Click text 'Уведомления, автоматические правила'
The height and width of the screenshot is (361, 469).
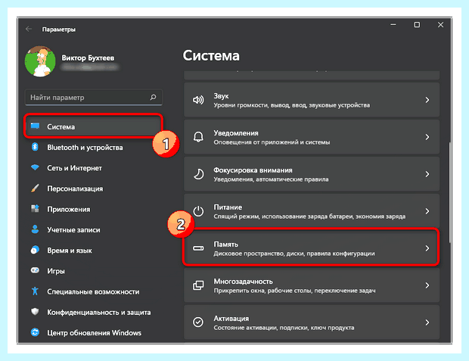pyautogui.click(x=271, y=179)
